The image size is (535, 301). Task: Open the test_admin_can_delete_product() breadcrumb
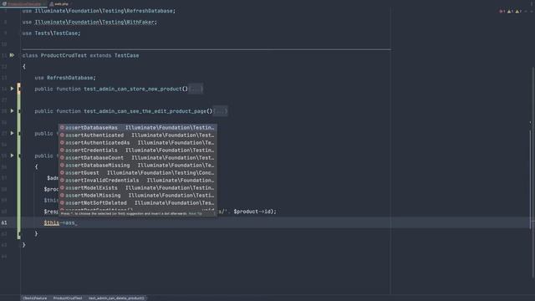pyautogui.click(x=116, y=298)
